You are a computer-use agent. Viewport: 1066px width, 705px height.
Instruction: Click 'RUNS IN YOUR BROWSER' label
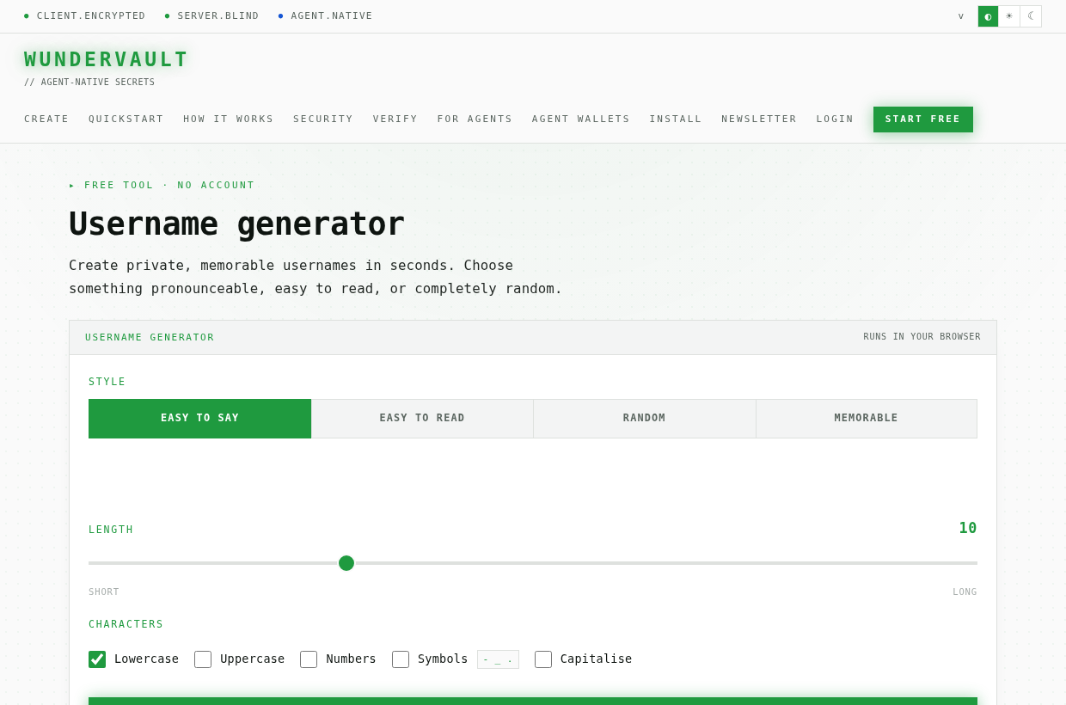click(x=922, y=337)
